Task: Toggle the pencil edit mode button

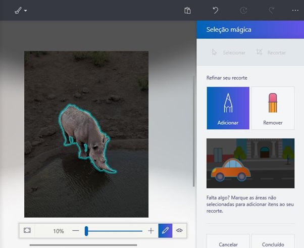Action: (x=165, y=230)
